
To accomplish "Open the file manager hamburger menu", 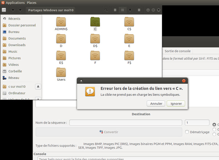I will pyautogui.click(x=139, y=10).
